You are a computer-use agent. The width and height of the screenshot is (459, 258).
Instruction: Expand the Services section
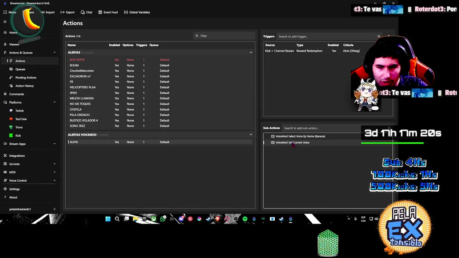tap(55, 164)
